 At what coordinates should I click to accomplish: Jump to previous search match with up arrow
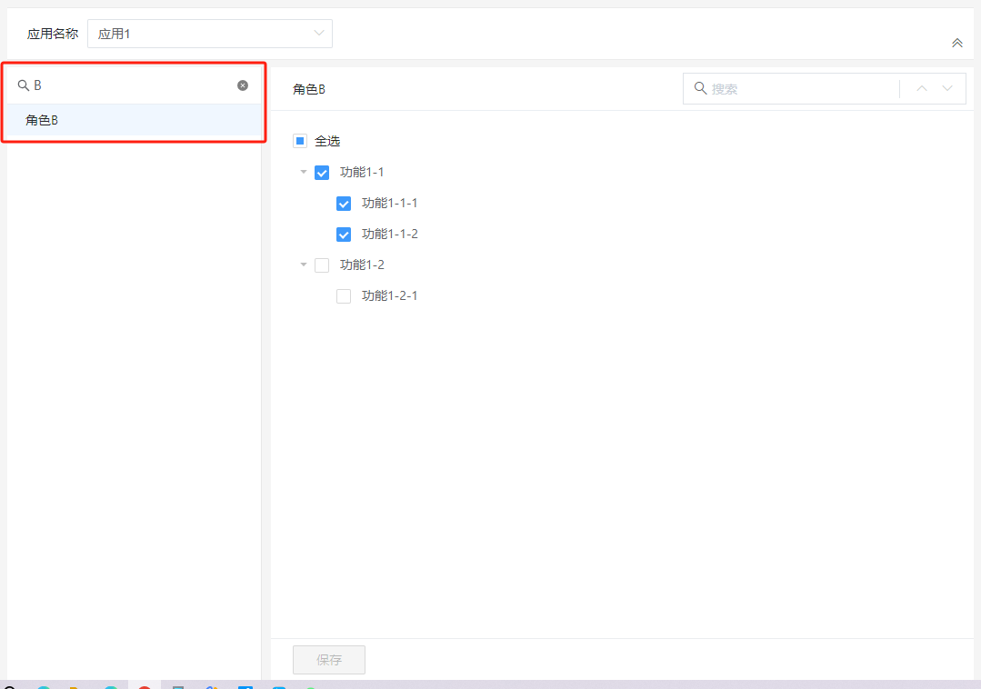click(922, 88)
